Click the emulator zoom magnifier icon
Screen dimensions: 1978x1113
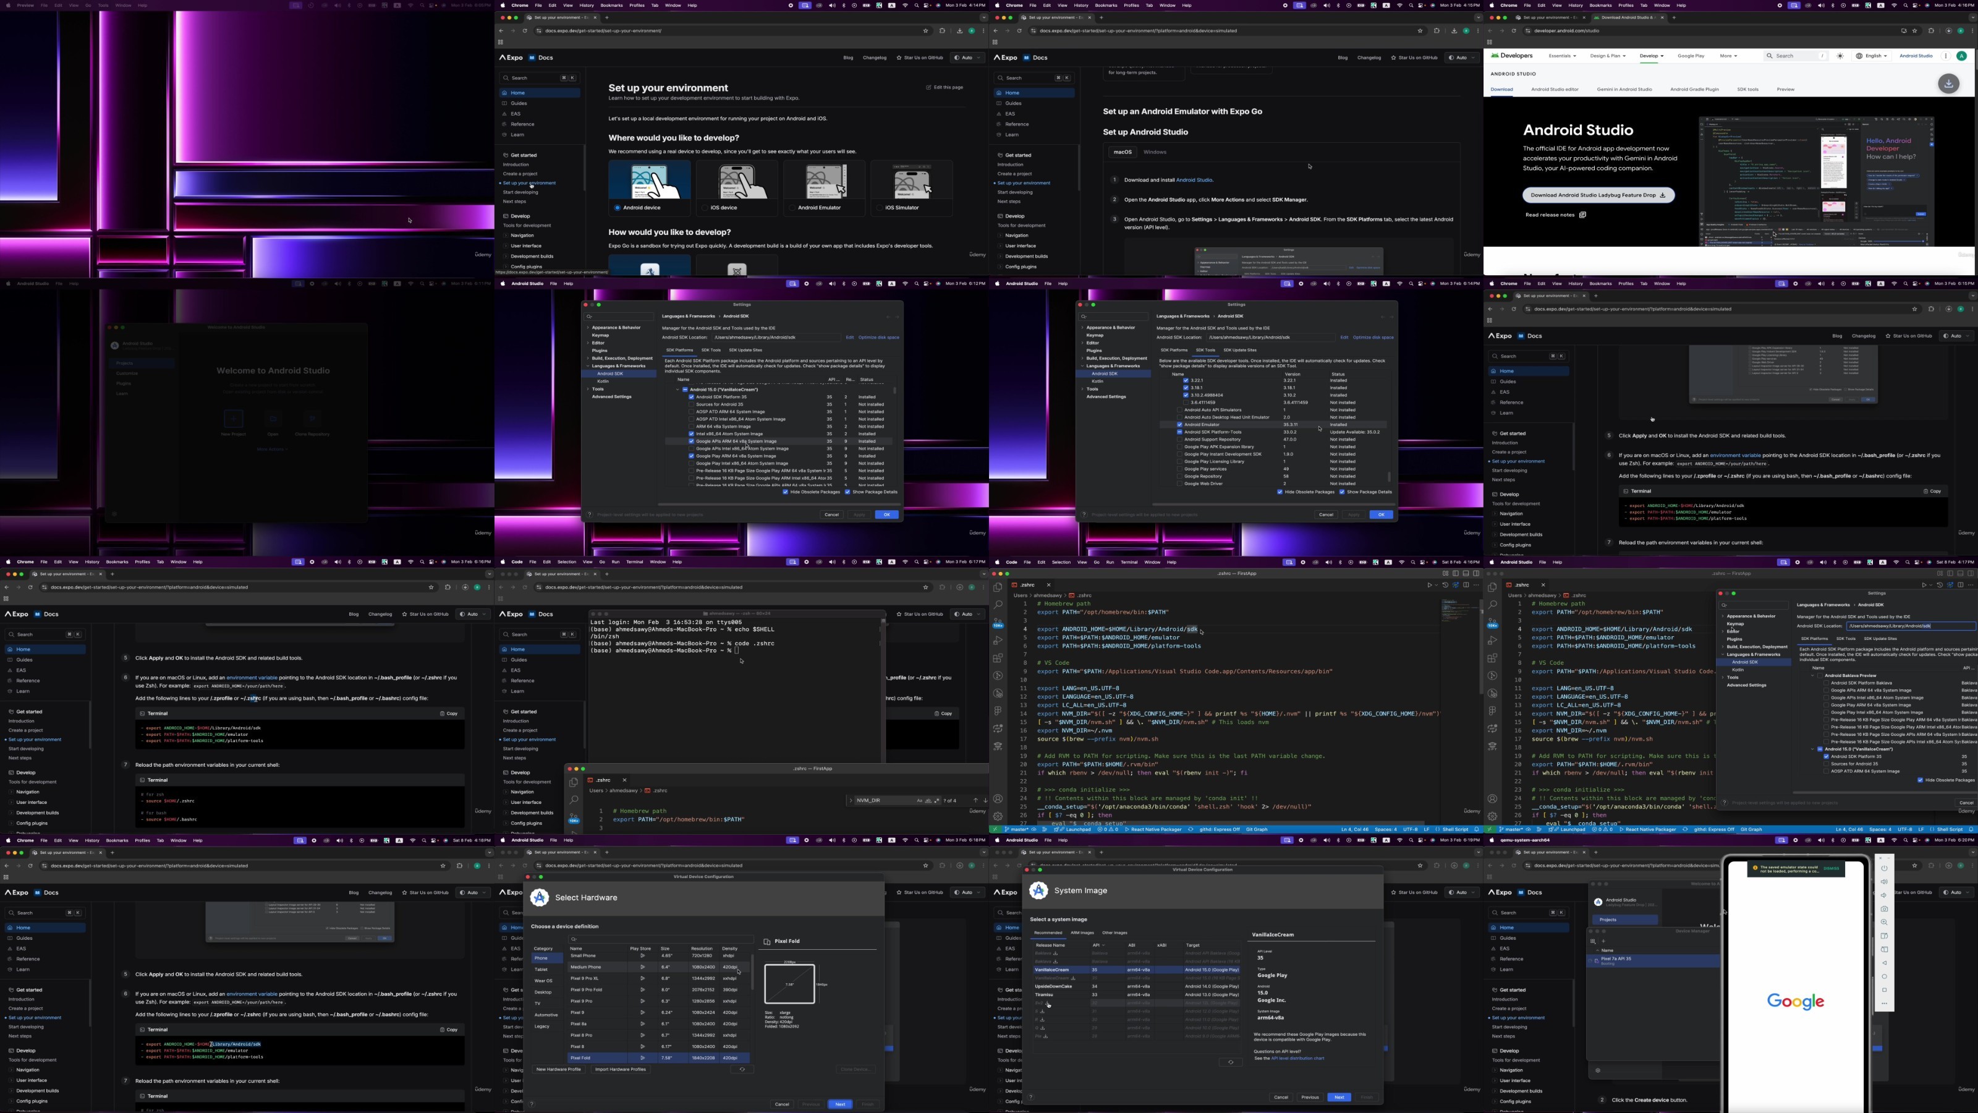[x=1883, y=923]
